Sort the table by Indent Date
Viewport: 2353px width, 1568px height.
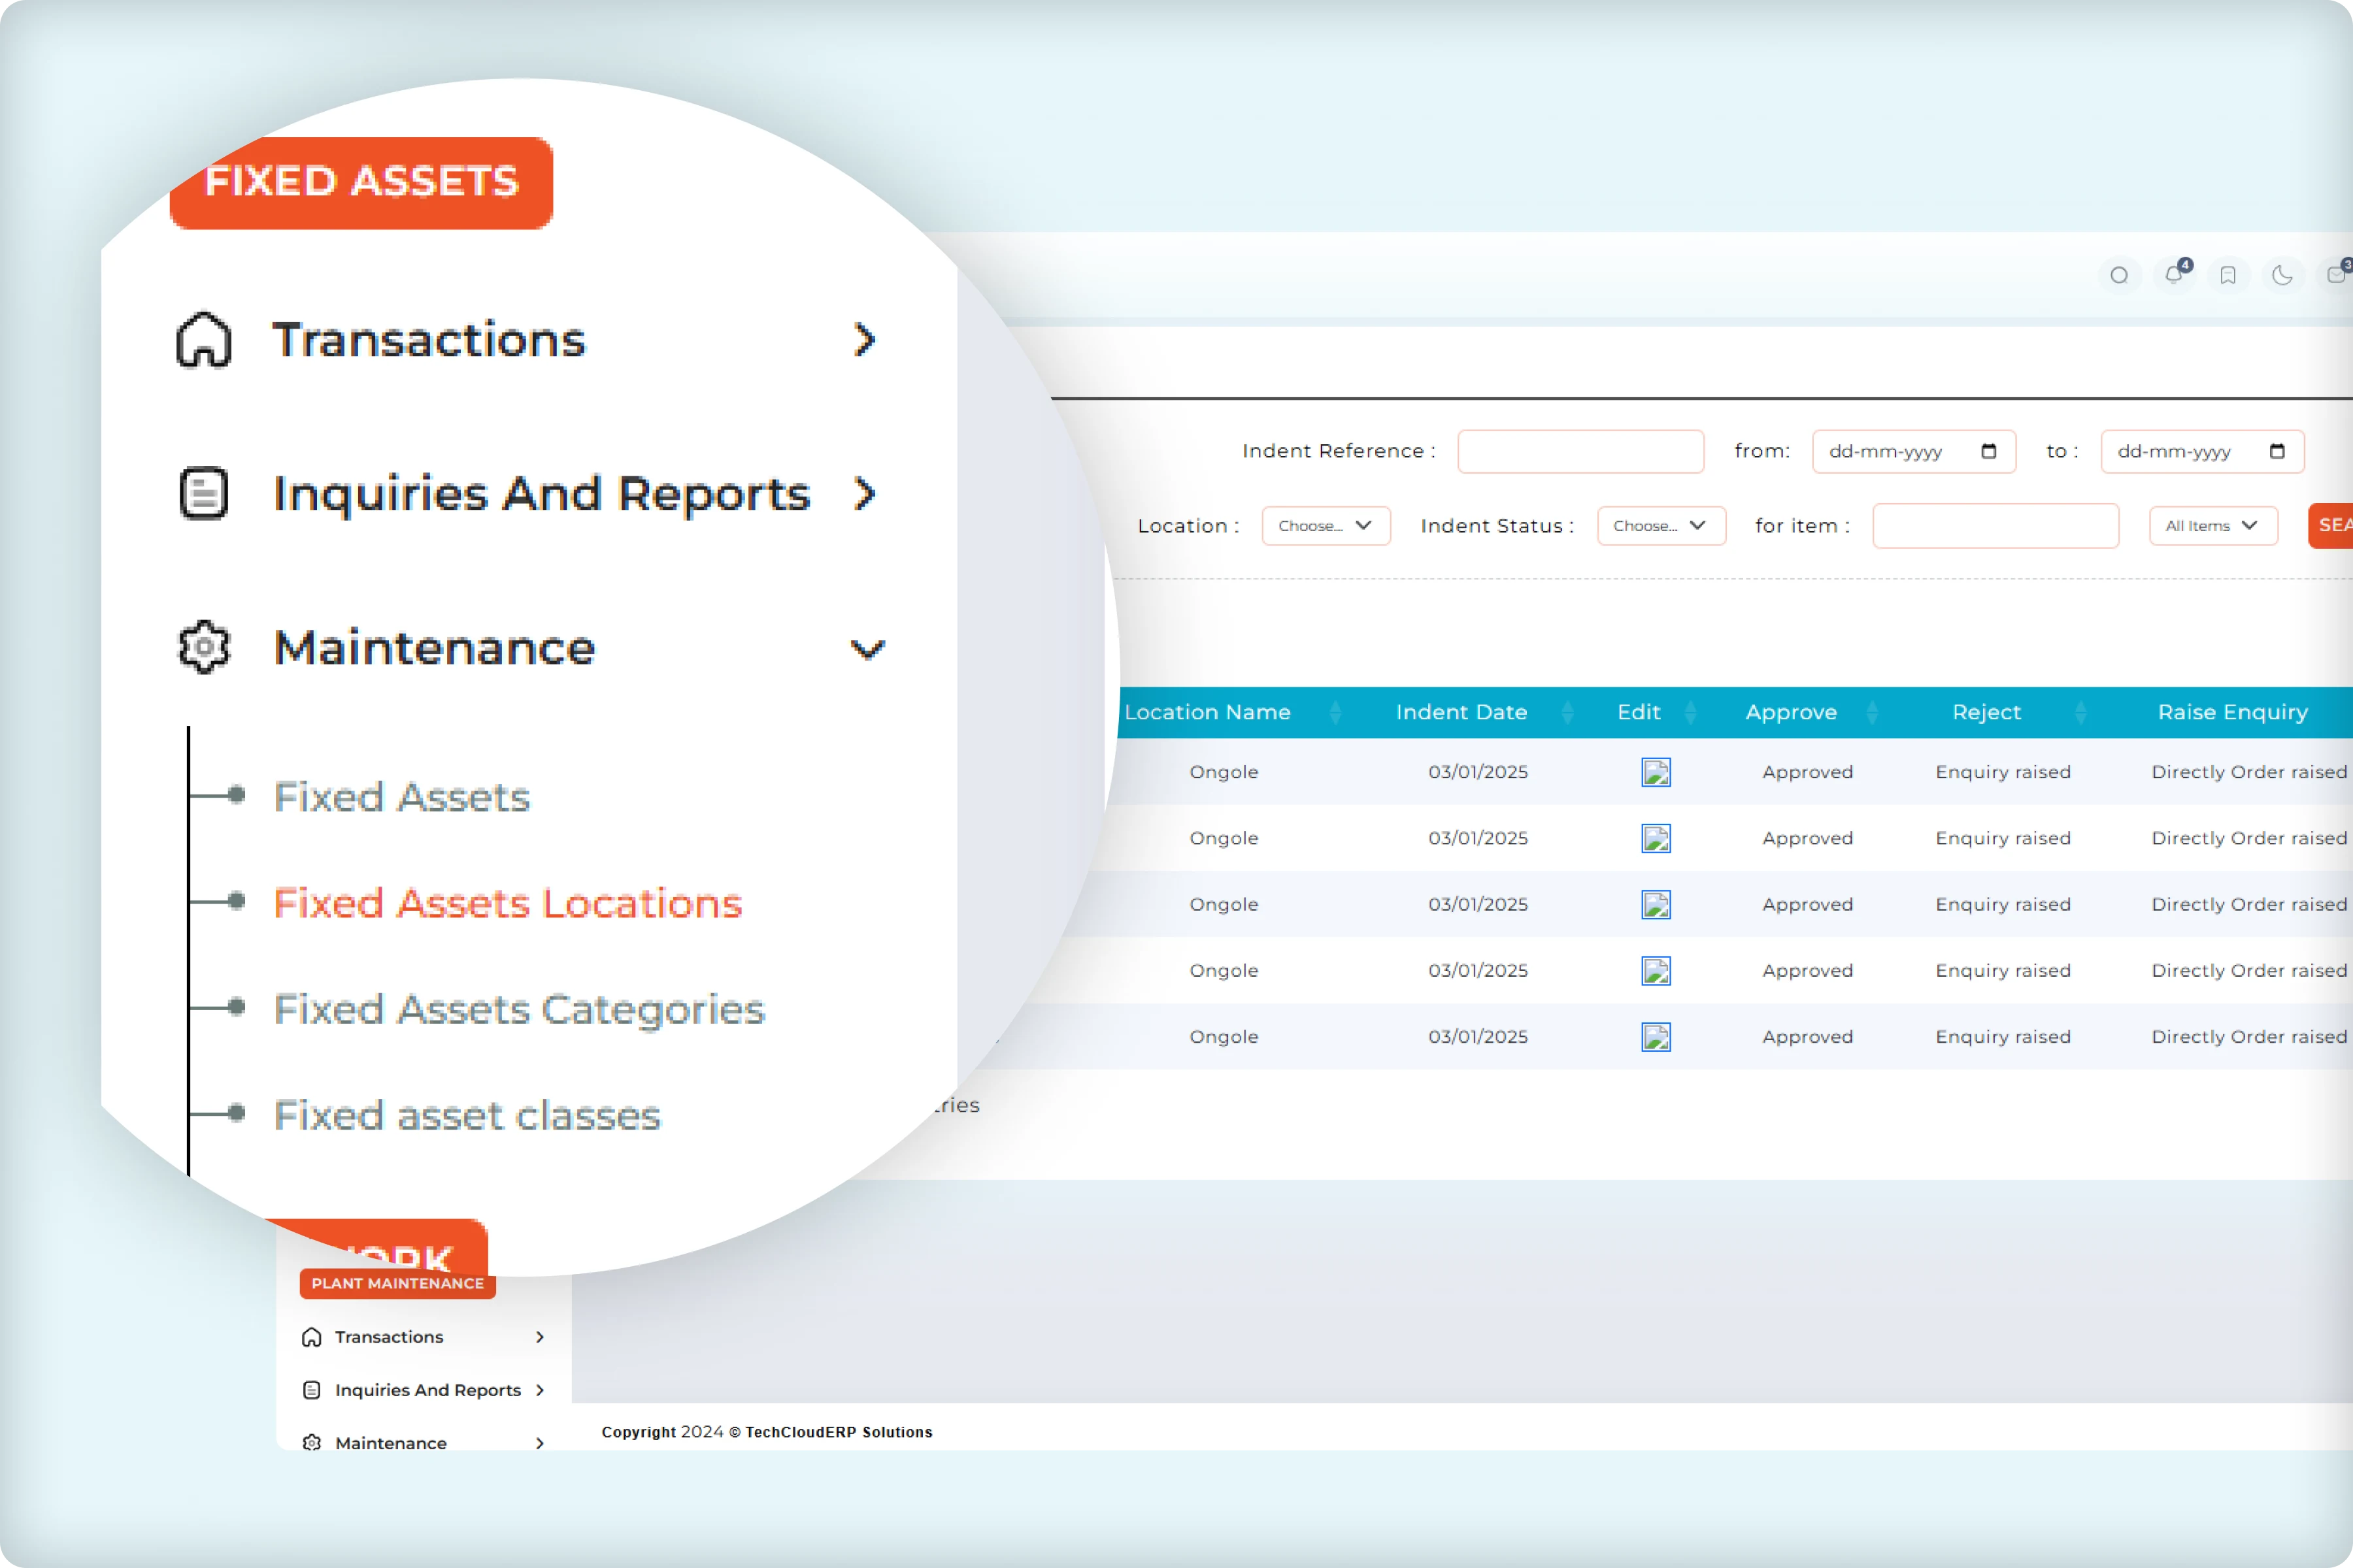click(1461, 712)
